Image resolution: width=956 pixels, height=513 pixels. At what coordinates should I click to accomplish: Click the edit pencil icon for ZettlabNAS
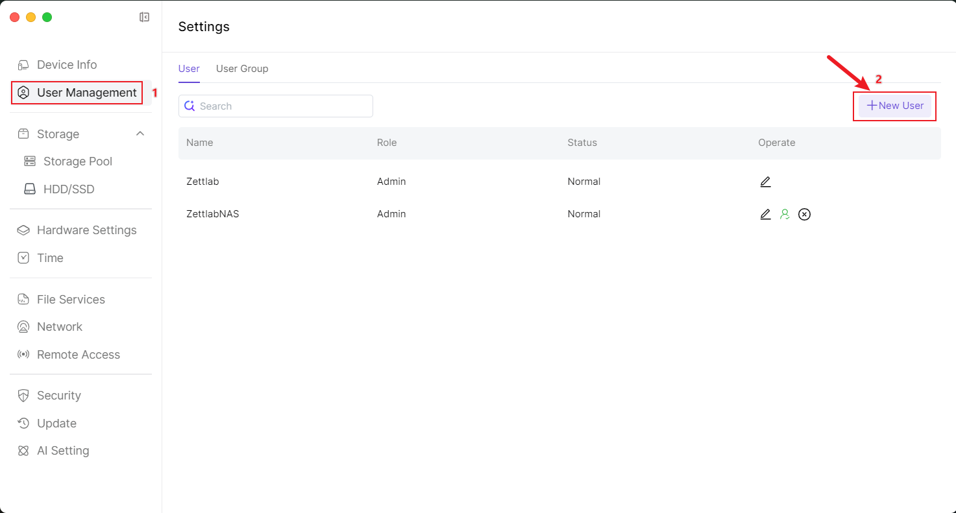pyautogui.click(x=765, y=214)
